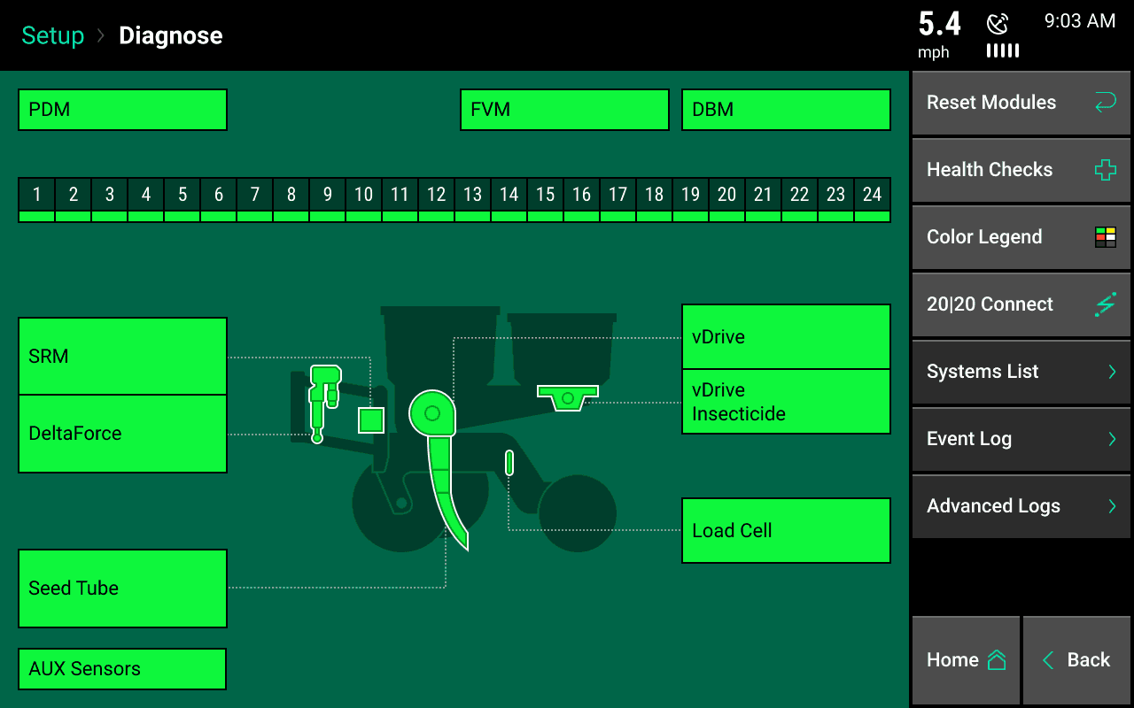Open Health Checks via the cross icon

1105,170
